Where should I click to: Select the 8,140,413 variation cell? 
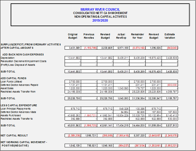pos(170,115)
